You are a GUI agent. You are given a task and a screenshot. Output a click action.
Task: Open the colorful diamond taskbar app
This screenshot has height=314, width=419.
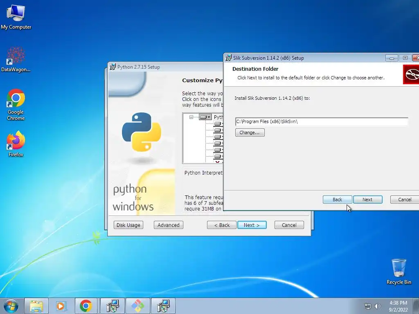(x=137, y=306)
